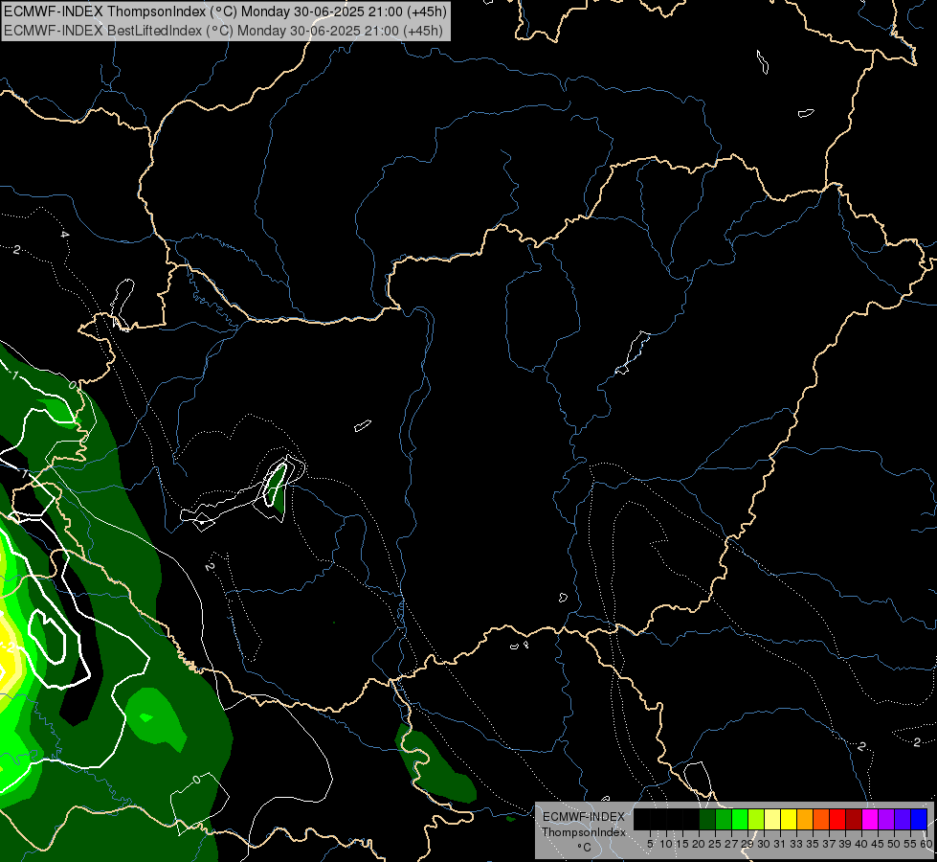Click the ThompsonIndex title line at top

[x=225, y=11]
